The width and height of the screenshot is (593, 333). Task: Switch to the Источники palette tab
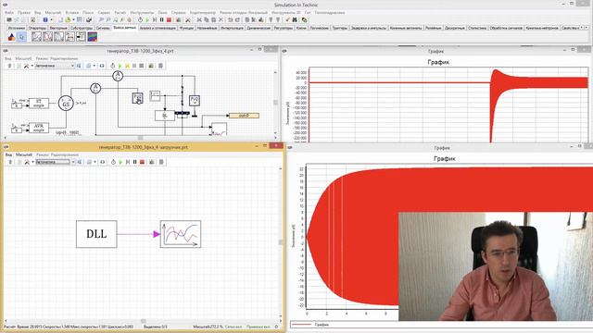click(x=17, y=28)
